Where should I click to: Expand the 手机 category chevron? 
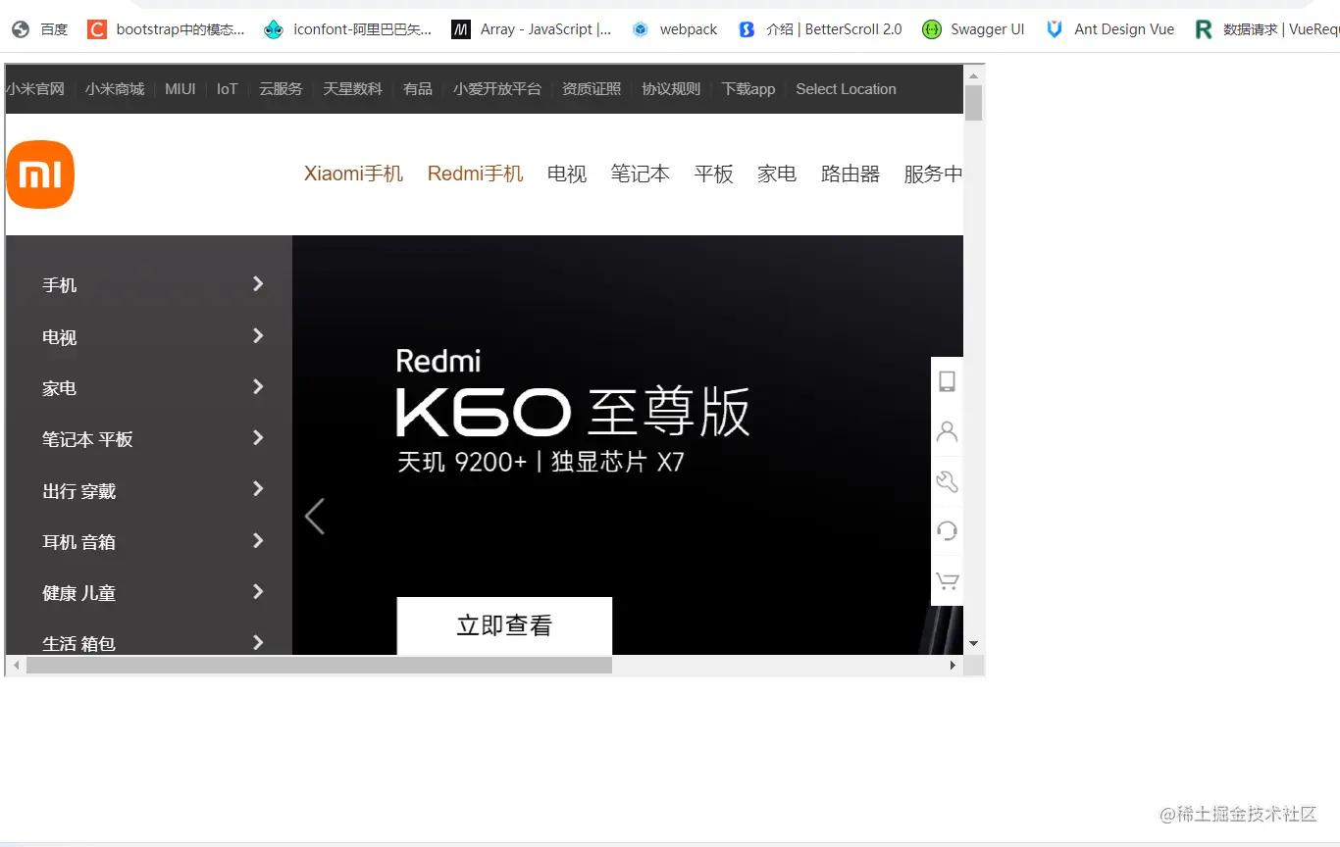point(258,284)
